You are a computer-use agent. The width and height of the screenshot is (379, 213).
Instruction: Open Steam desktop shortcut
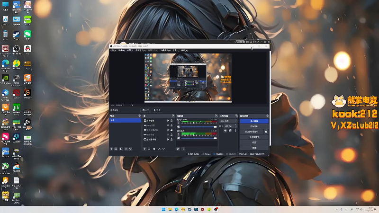tap(17, 35)
